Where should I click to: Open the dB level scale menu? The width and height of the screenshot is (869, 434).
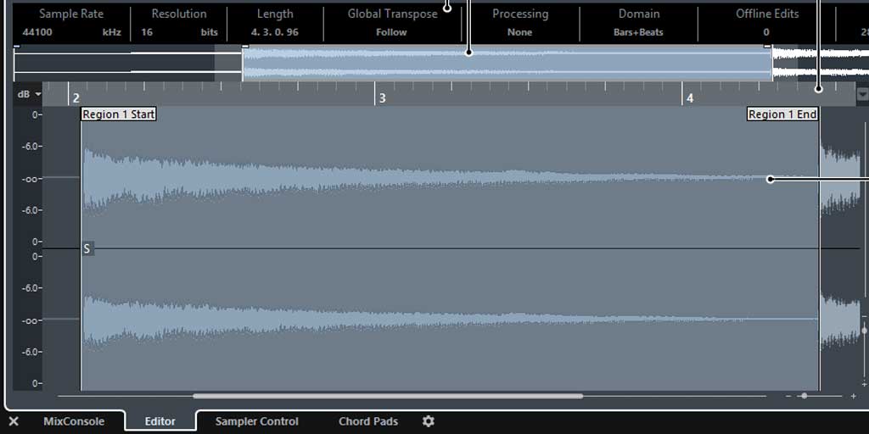click(x=28, y=94)
